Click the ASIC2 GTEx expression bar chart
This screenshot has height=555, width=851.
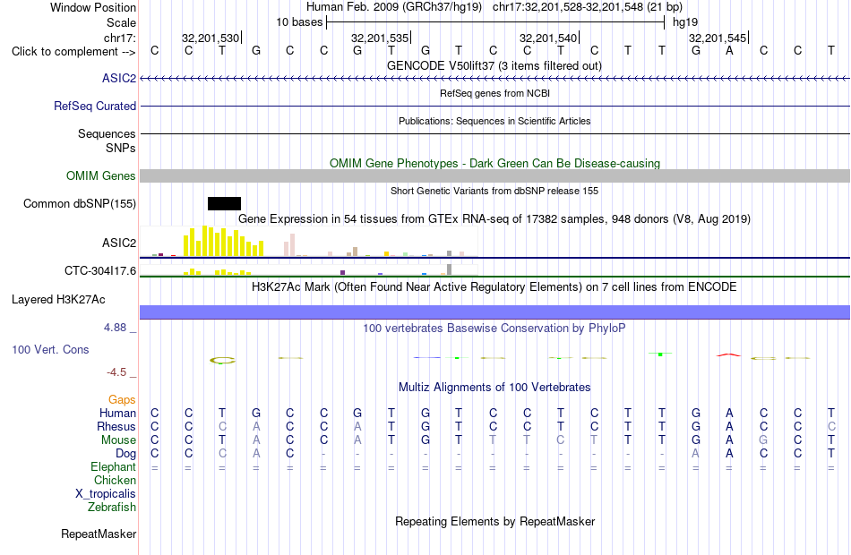point(308,242)
